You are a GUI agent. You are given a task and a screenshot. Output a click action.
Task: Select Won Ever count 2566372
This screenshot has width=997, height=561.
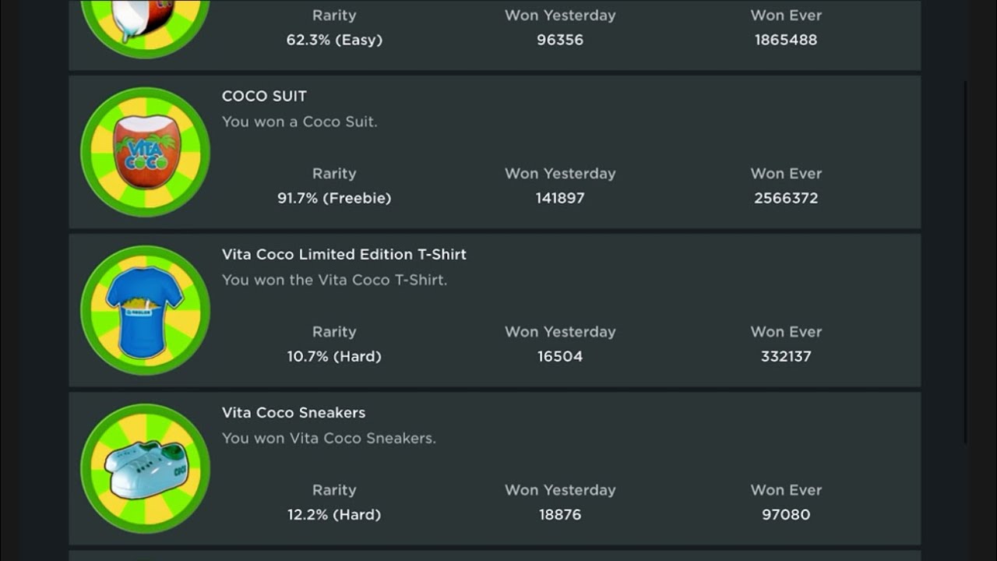pos(786,198)
